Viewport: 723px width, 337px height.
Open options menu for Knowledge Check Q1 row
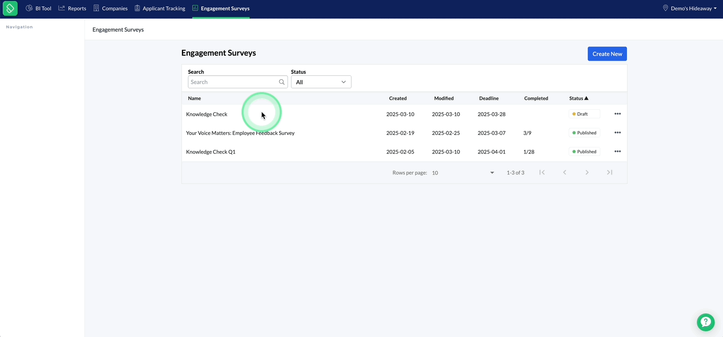pyautogui.click(x=617, y=151)
